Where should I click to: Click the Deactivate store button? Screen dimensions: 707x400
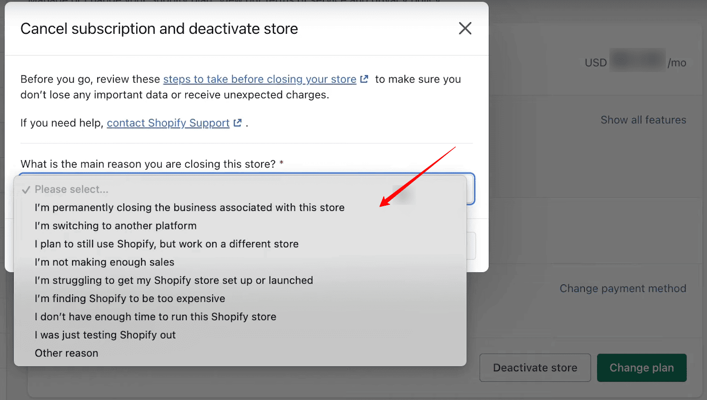pos(534,367)
